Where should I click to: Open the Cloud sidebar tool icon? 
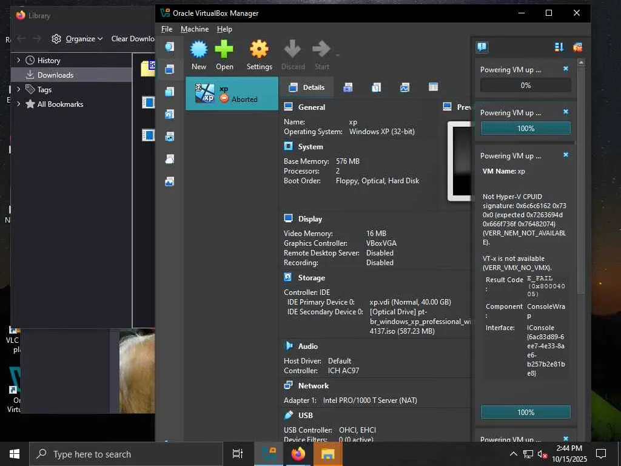tap(170, 160)
